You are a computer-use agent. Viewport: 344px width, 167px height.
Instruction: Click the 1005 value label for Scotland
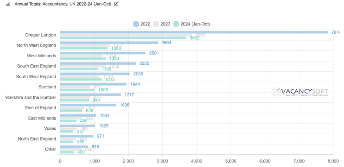click(x=103, y=90)
